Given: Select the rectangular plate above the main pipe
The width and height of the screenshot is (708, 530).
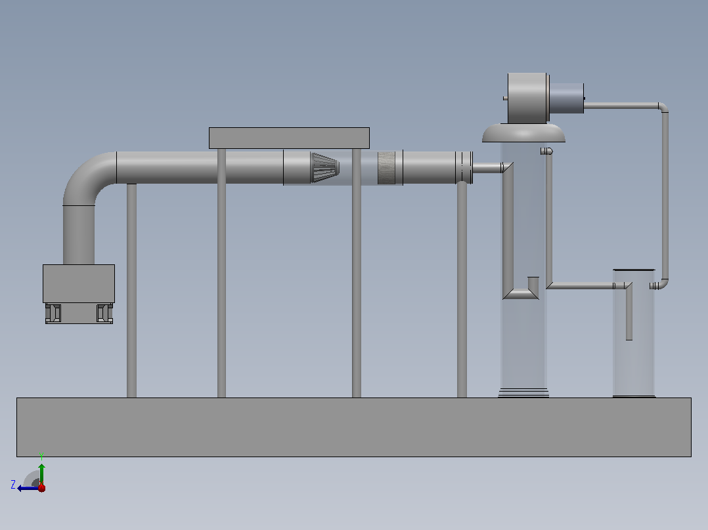Looking at the screenshot, I should pyautogui.click(x=289, y=138).
